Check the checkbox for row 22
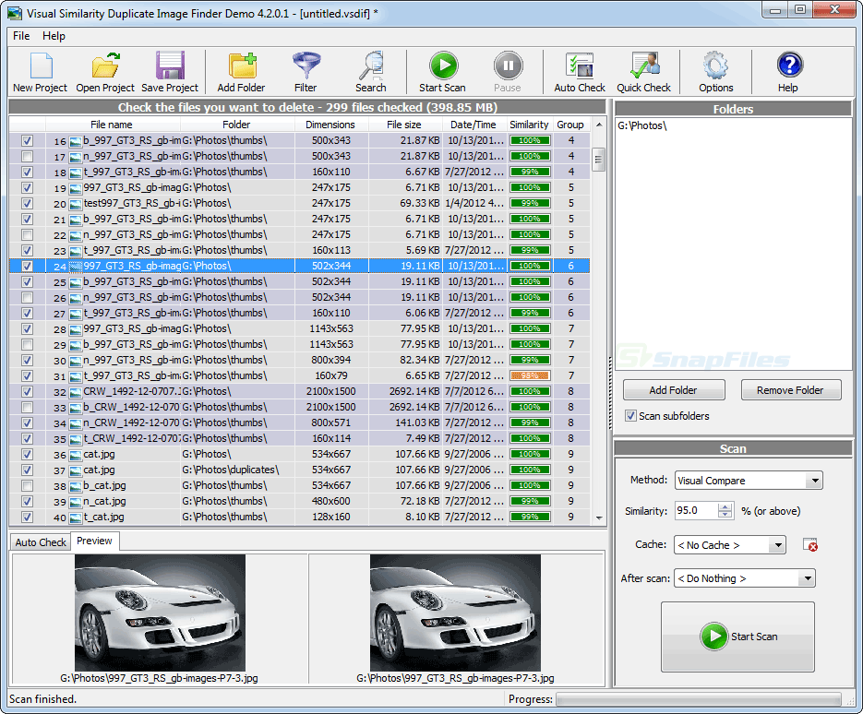The width and height of the screenshot is (863, 714). (x=27, y=235)
